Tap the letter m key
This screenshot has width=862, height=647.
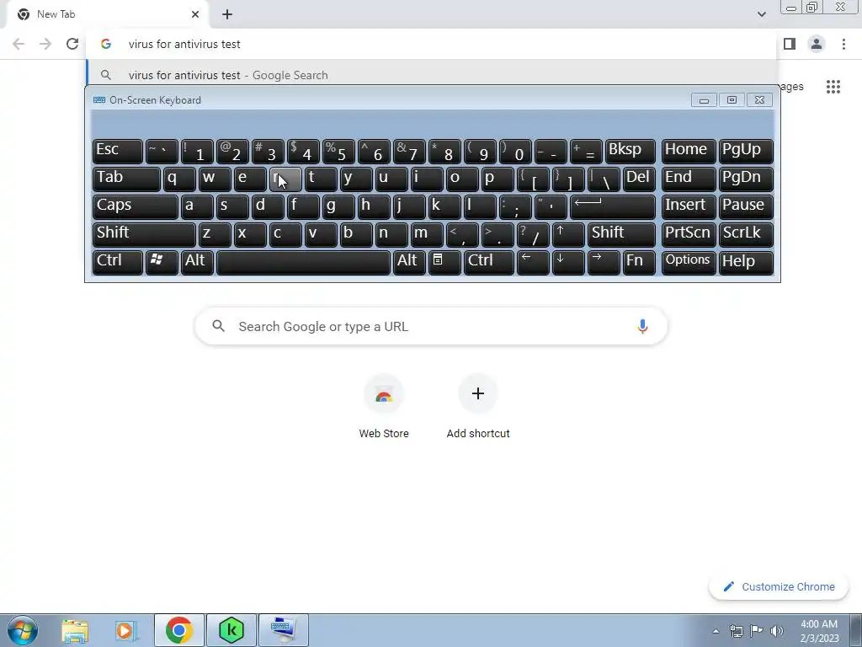(427, 234)
